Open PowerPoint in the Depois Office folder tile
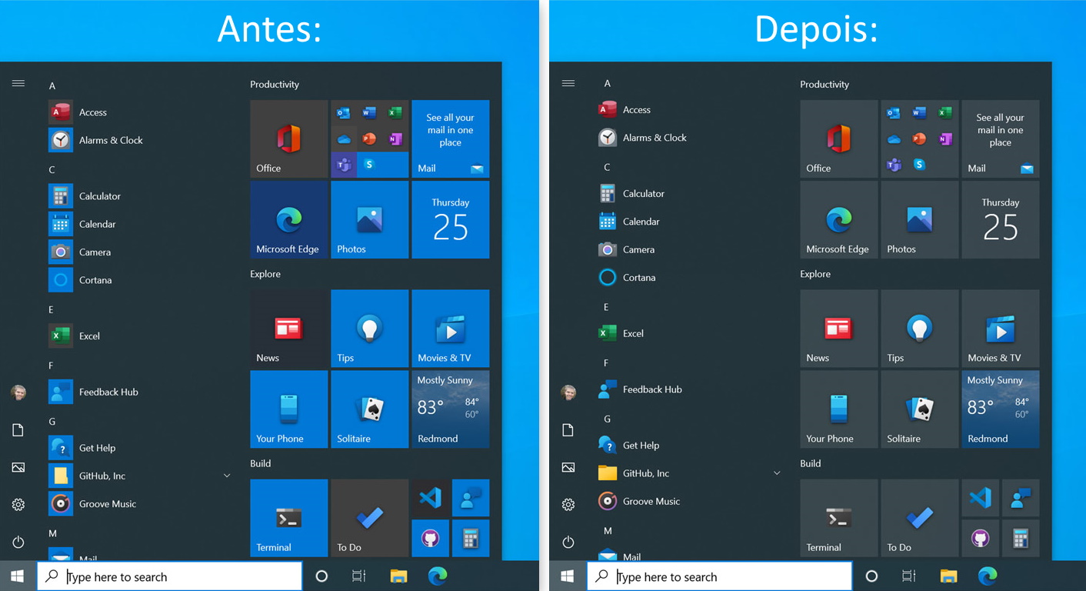 click(919, 139)
